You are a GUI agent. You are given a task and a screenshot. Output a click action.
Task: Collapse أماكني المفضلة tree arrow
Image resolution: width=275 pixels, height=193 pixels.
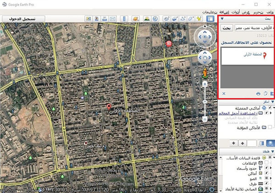pos(274,108)
